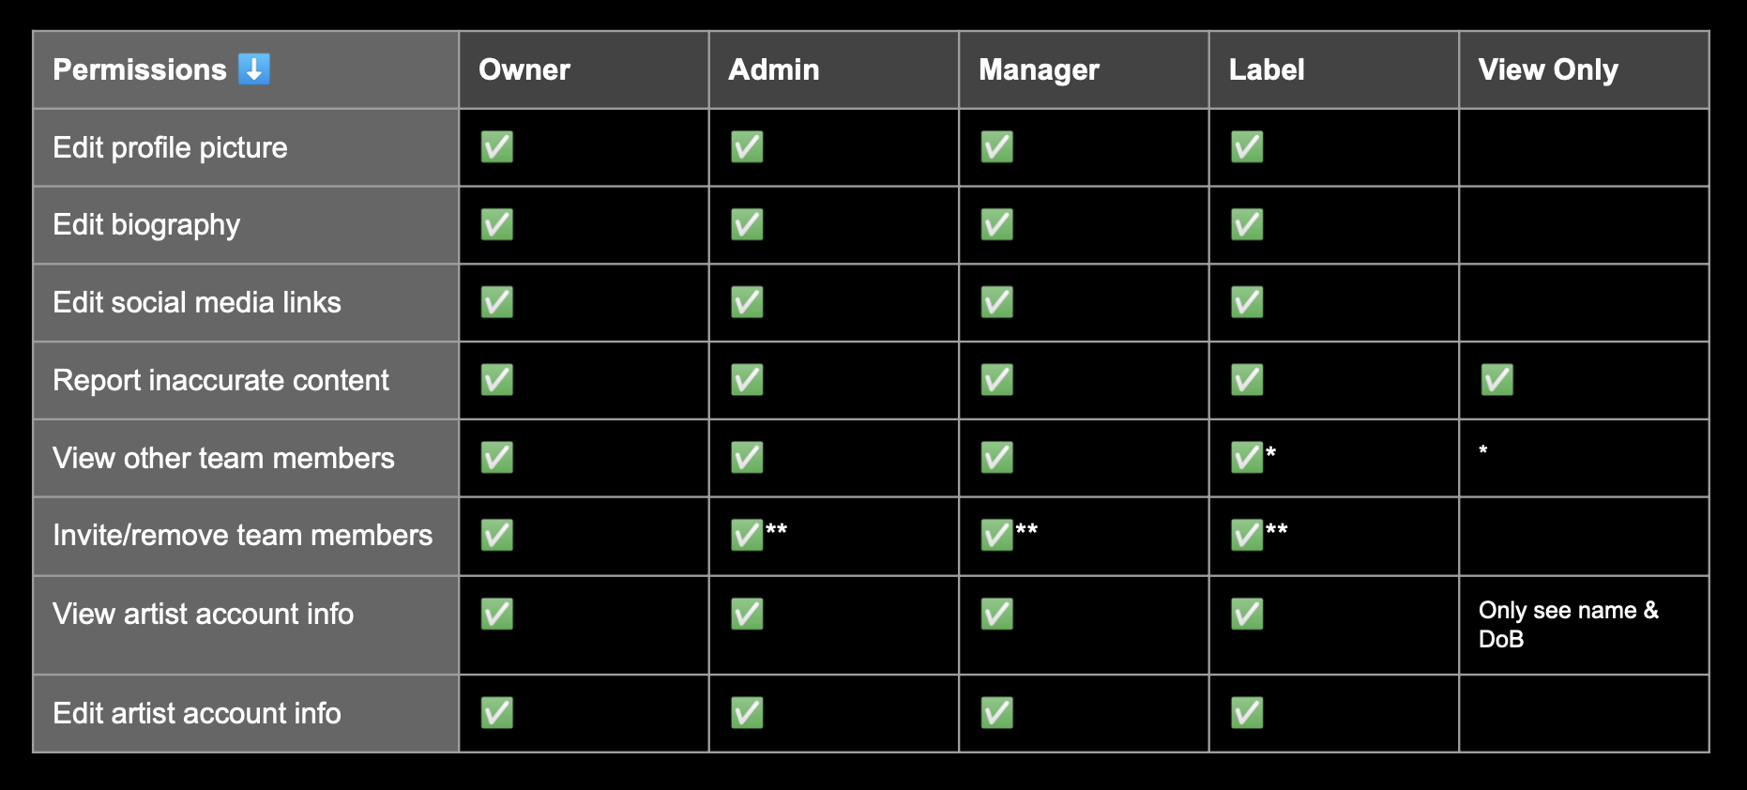Click the Only see name & DoB text
Image resolution: width=1747 pixels, height=790 pixels.
1569,624
